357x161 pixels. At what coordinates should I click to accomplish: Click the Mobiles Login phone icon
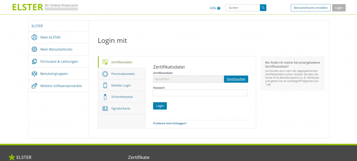[105, 85]
